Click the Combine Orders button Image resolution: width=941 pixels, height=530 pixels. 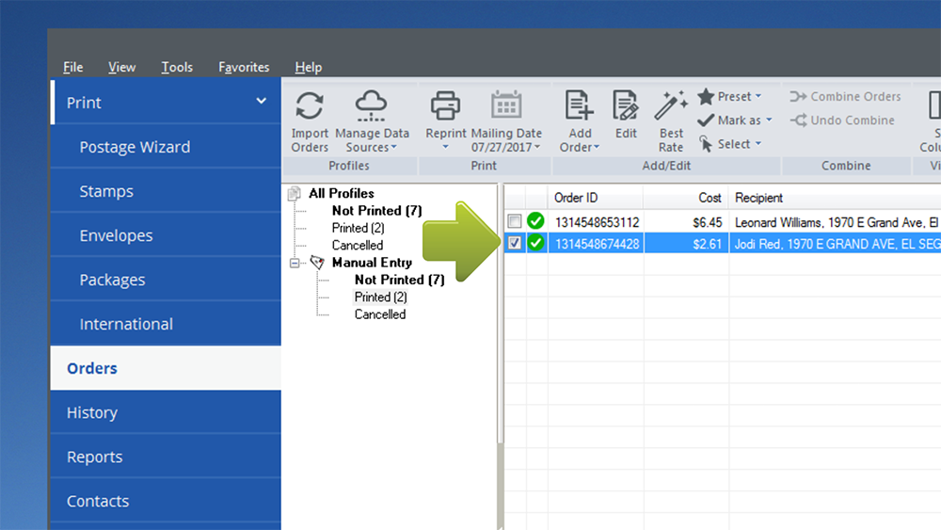845,96
